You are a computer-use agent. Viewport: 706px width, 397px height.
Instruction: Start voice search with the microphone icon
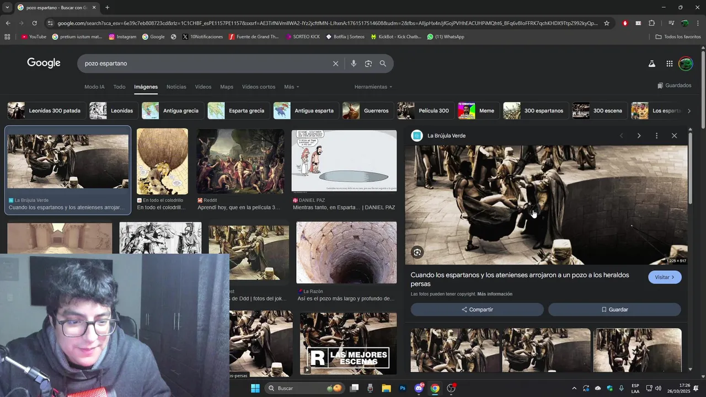click(354, 63)
